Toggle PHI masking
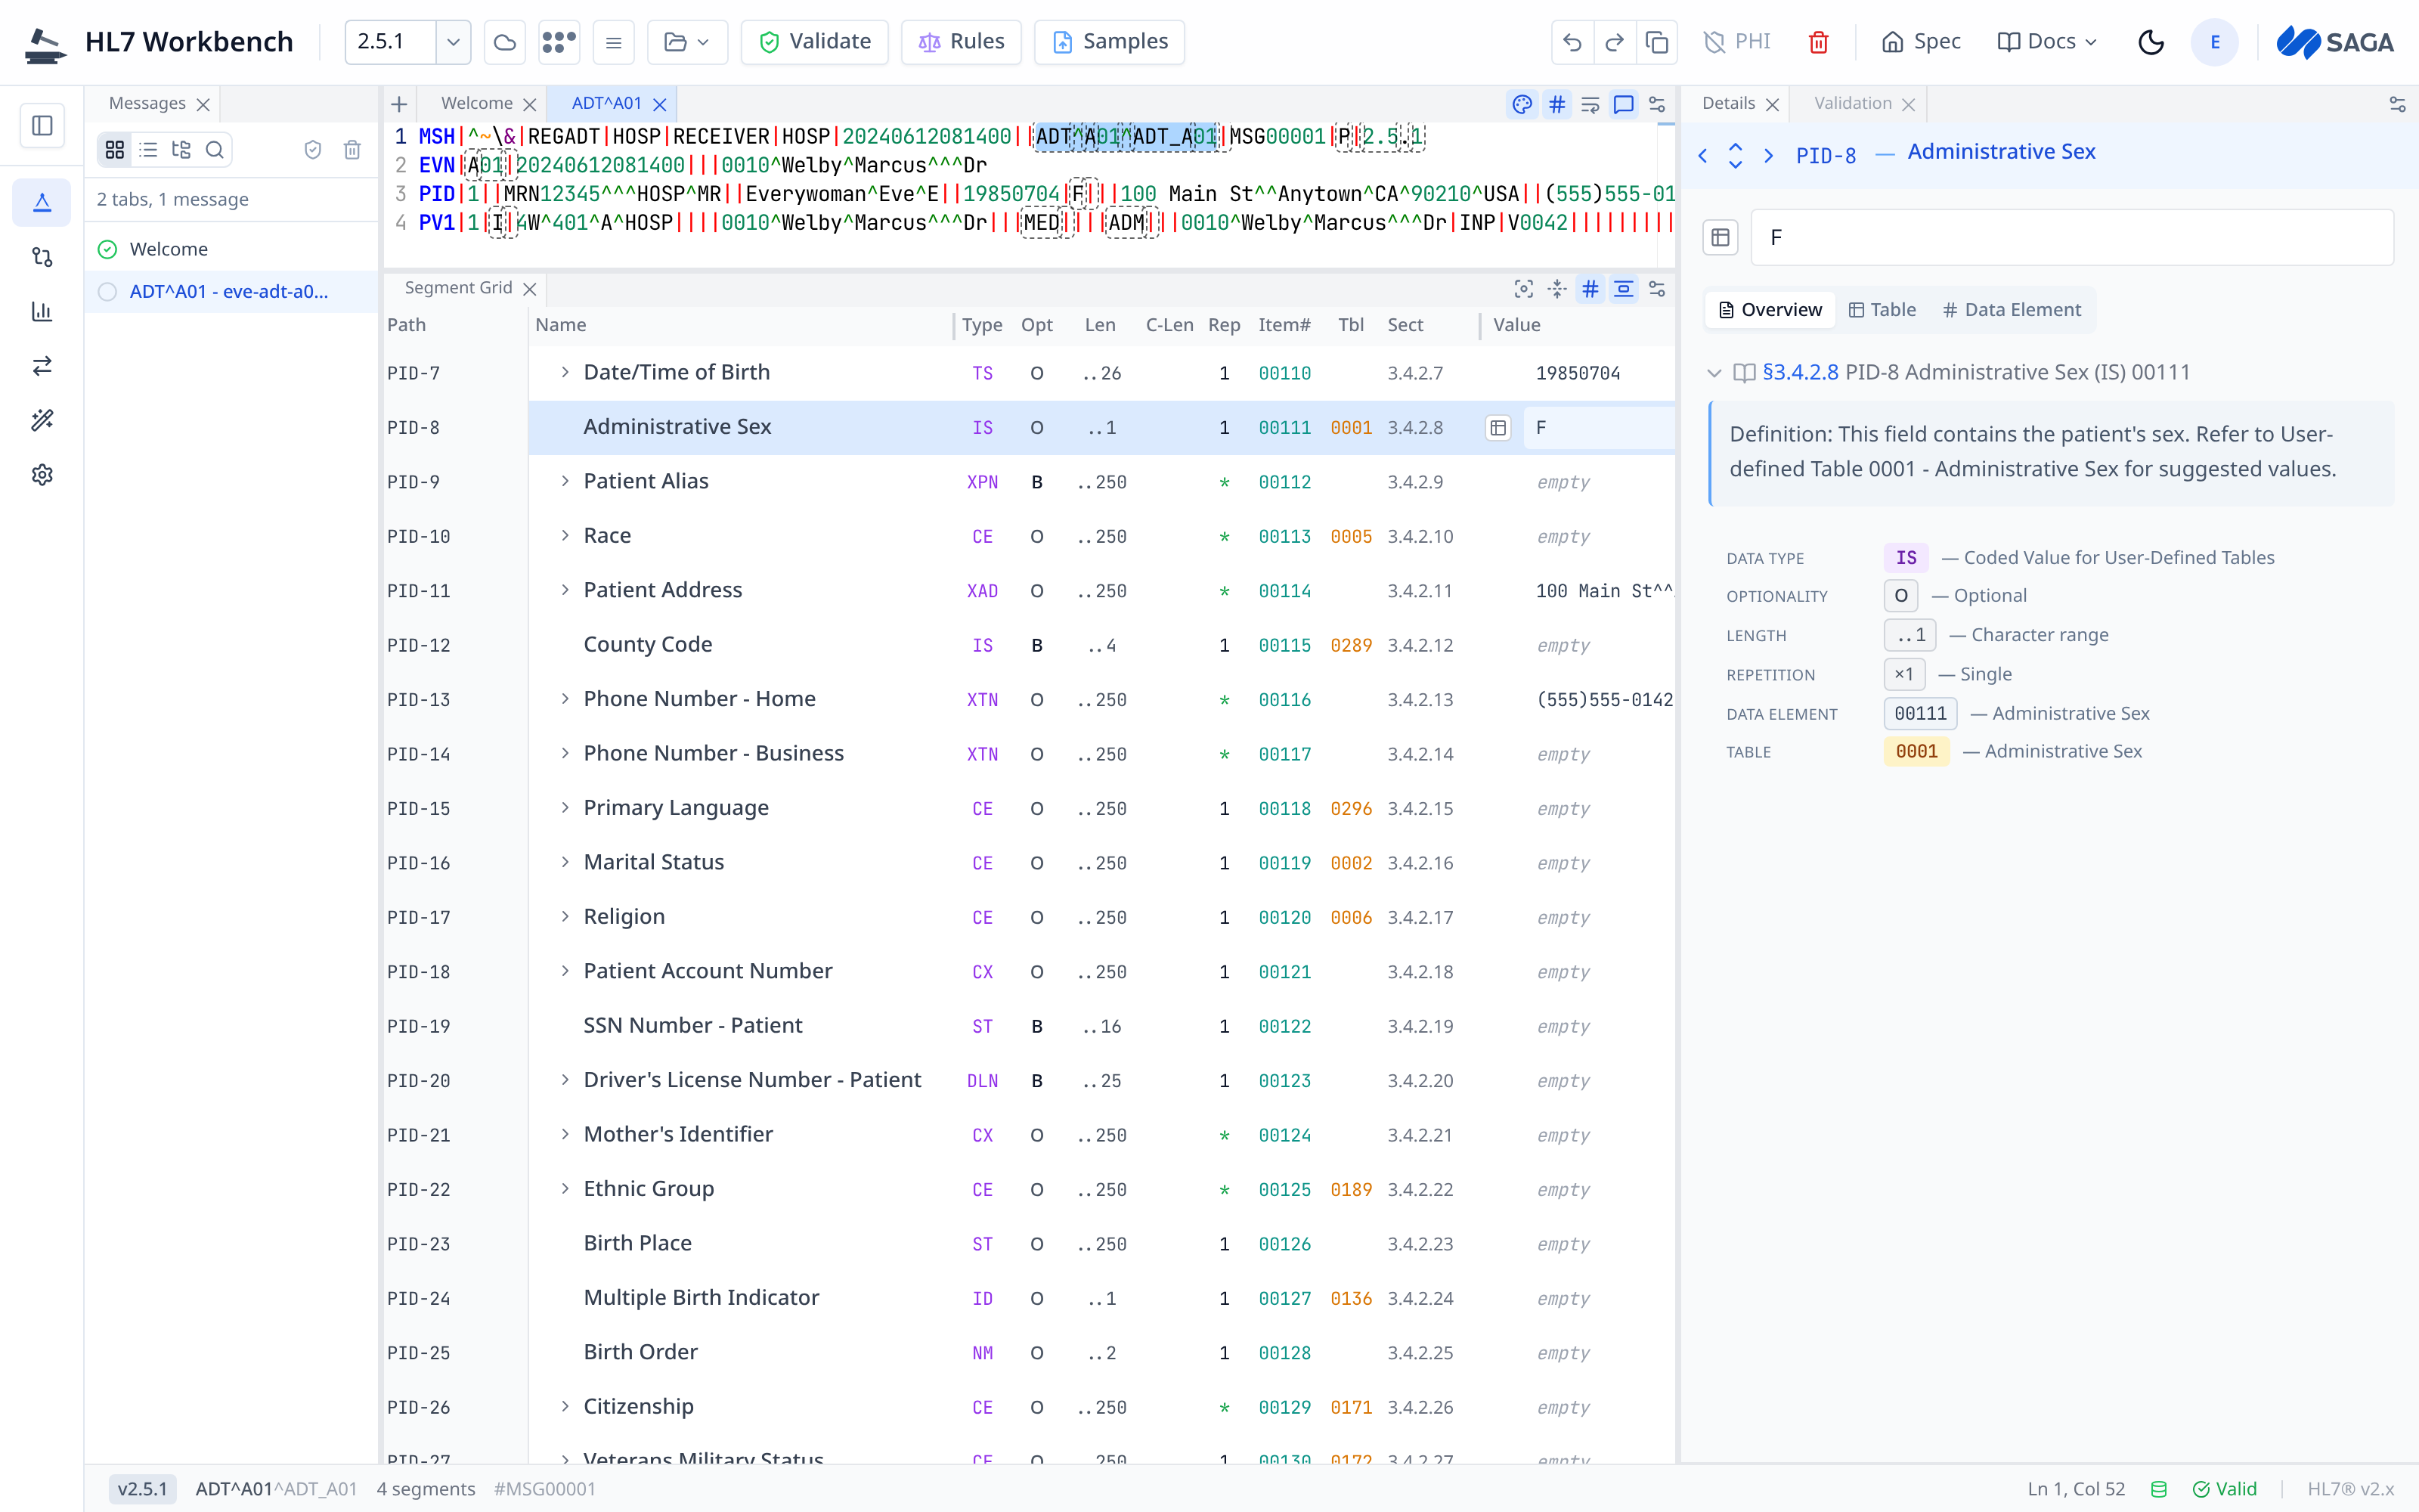2419x1512 pixels. (1737, 42)
